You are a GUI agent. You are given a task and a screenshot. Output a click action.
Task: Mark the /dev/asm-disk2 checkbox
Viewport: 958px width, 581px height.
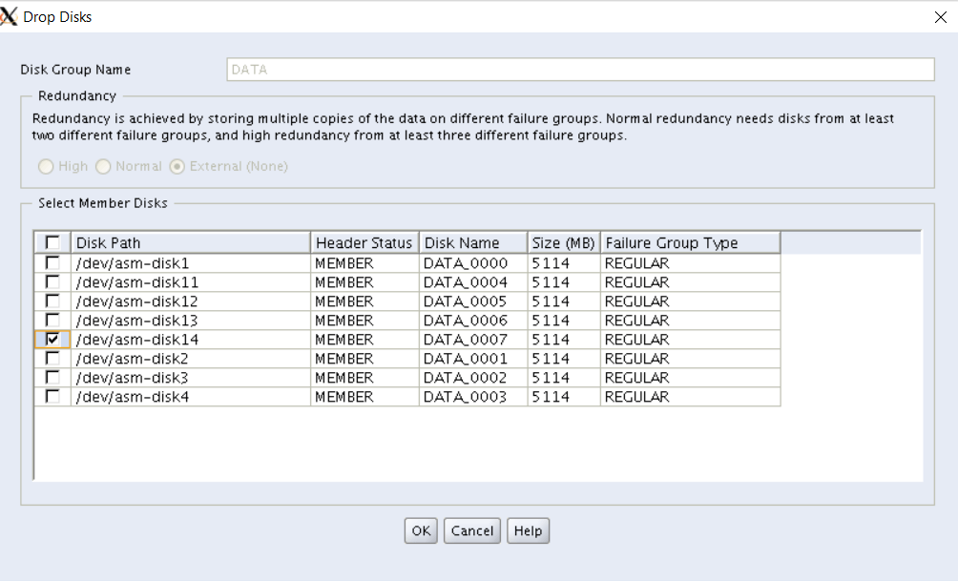(52, 358)
